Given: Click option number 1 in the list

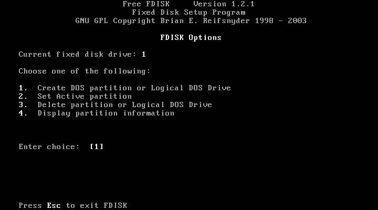Looking at the screenshot, I should tap(23, 88).
